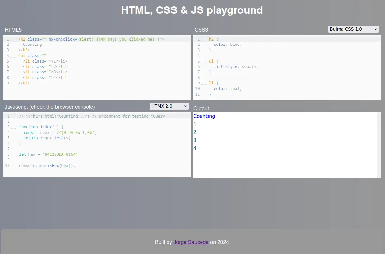
Task: Place cursor on 'return regex.test(s);' line
Action: pyautogui.click(x=48, y=138)
